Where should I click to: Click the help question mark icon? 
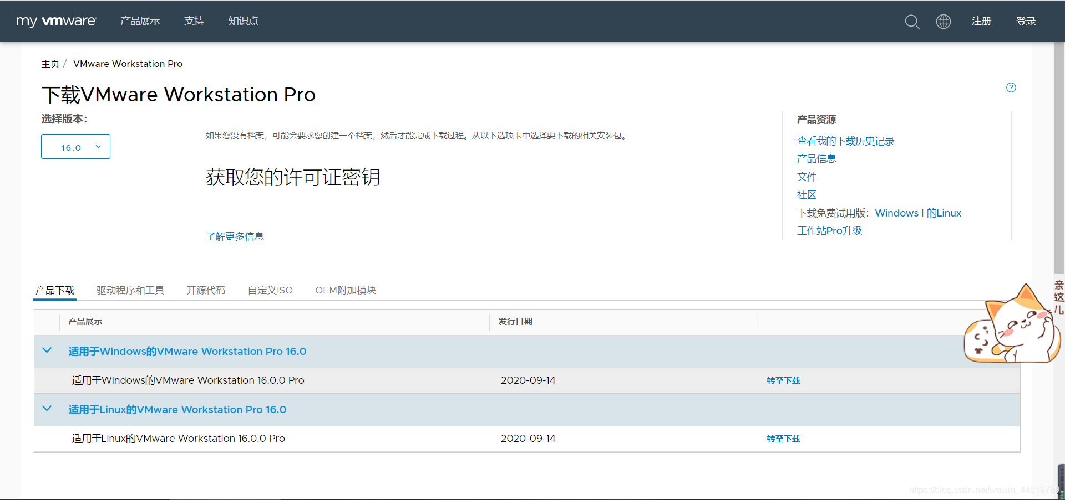[x=1011, y=87]
